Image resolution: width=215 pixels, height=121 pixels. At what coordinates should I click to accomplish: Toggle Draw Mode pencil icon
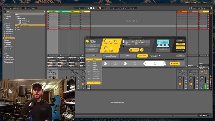click(x=189, y=8)
